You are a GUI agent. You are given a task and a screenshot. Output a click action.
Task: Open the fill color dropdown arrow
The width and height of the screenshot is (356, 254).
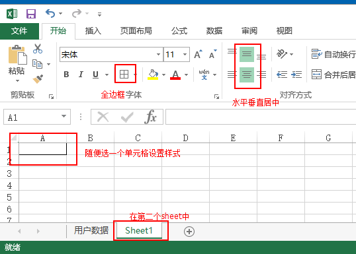(x=163, y=75)
